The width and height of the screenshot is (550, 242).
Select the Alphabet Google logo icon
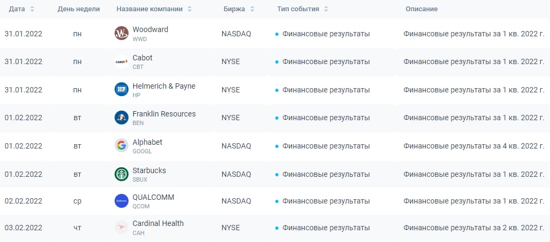(x=122, y=145)
